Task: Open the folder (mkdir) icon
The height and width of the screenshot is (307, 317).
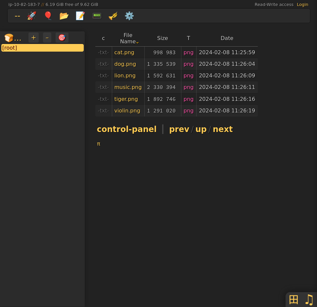Action: pyautogui.click(x=64, y=16)
